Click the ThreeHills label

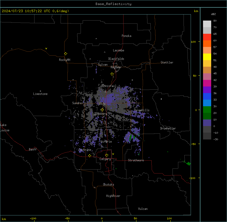(141, 110)
